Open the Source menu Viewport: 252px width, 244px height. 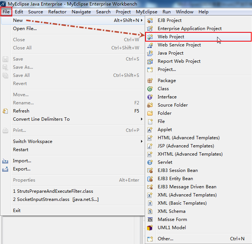(x=36, y=12)
